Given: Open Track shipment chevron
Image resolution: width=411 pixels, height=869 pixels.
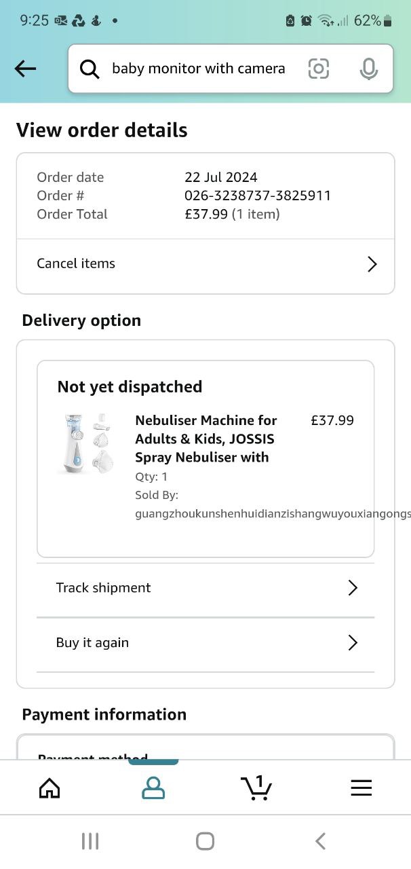Looking at the screenshot, I should tap(353, 588).
